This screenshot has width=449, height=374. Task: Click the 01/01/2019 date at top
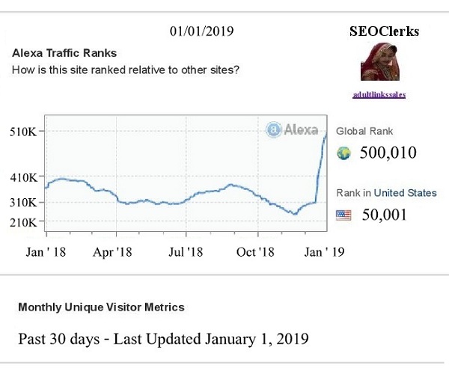[201, 31]
